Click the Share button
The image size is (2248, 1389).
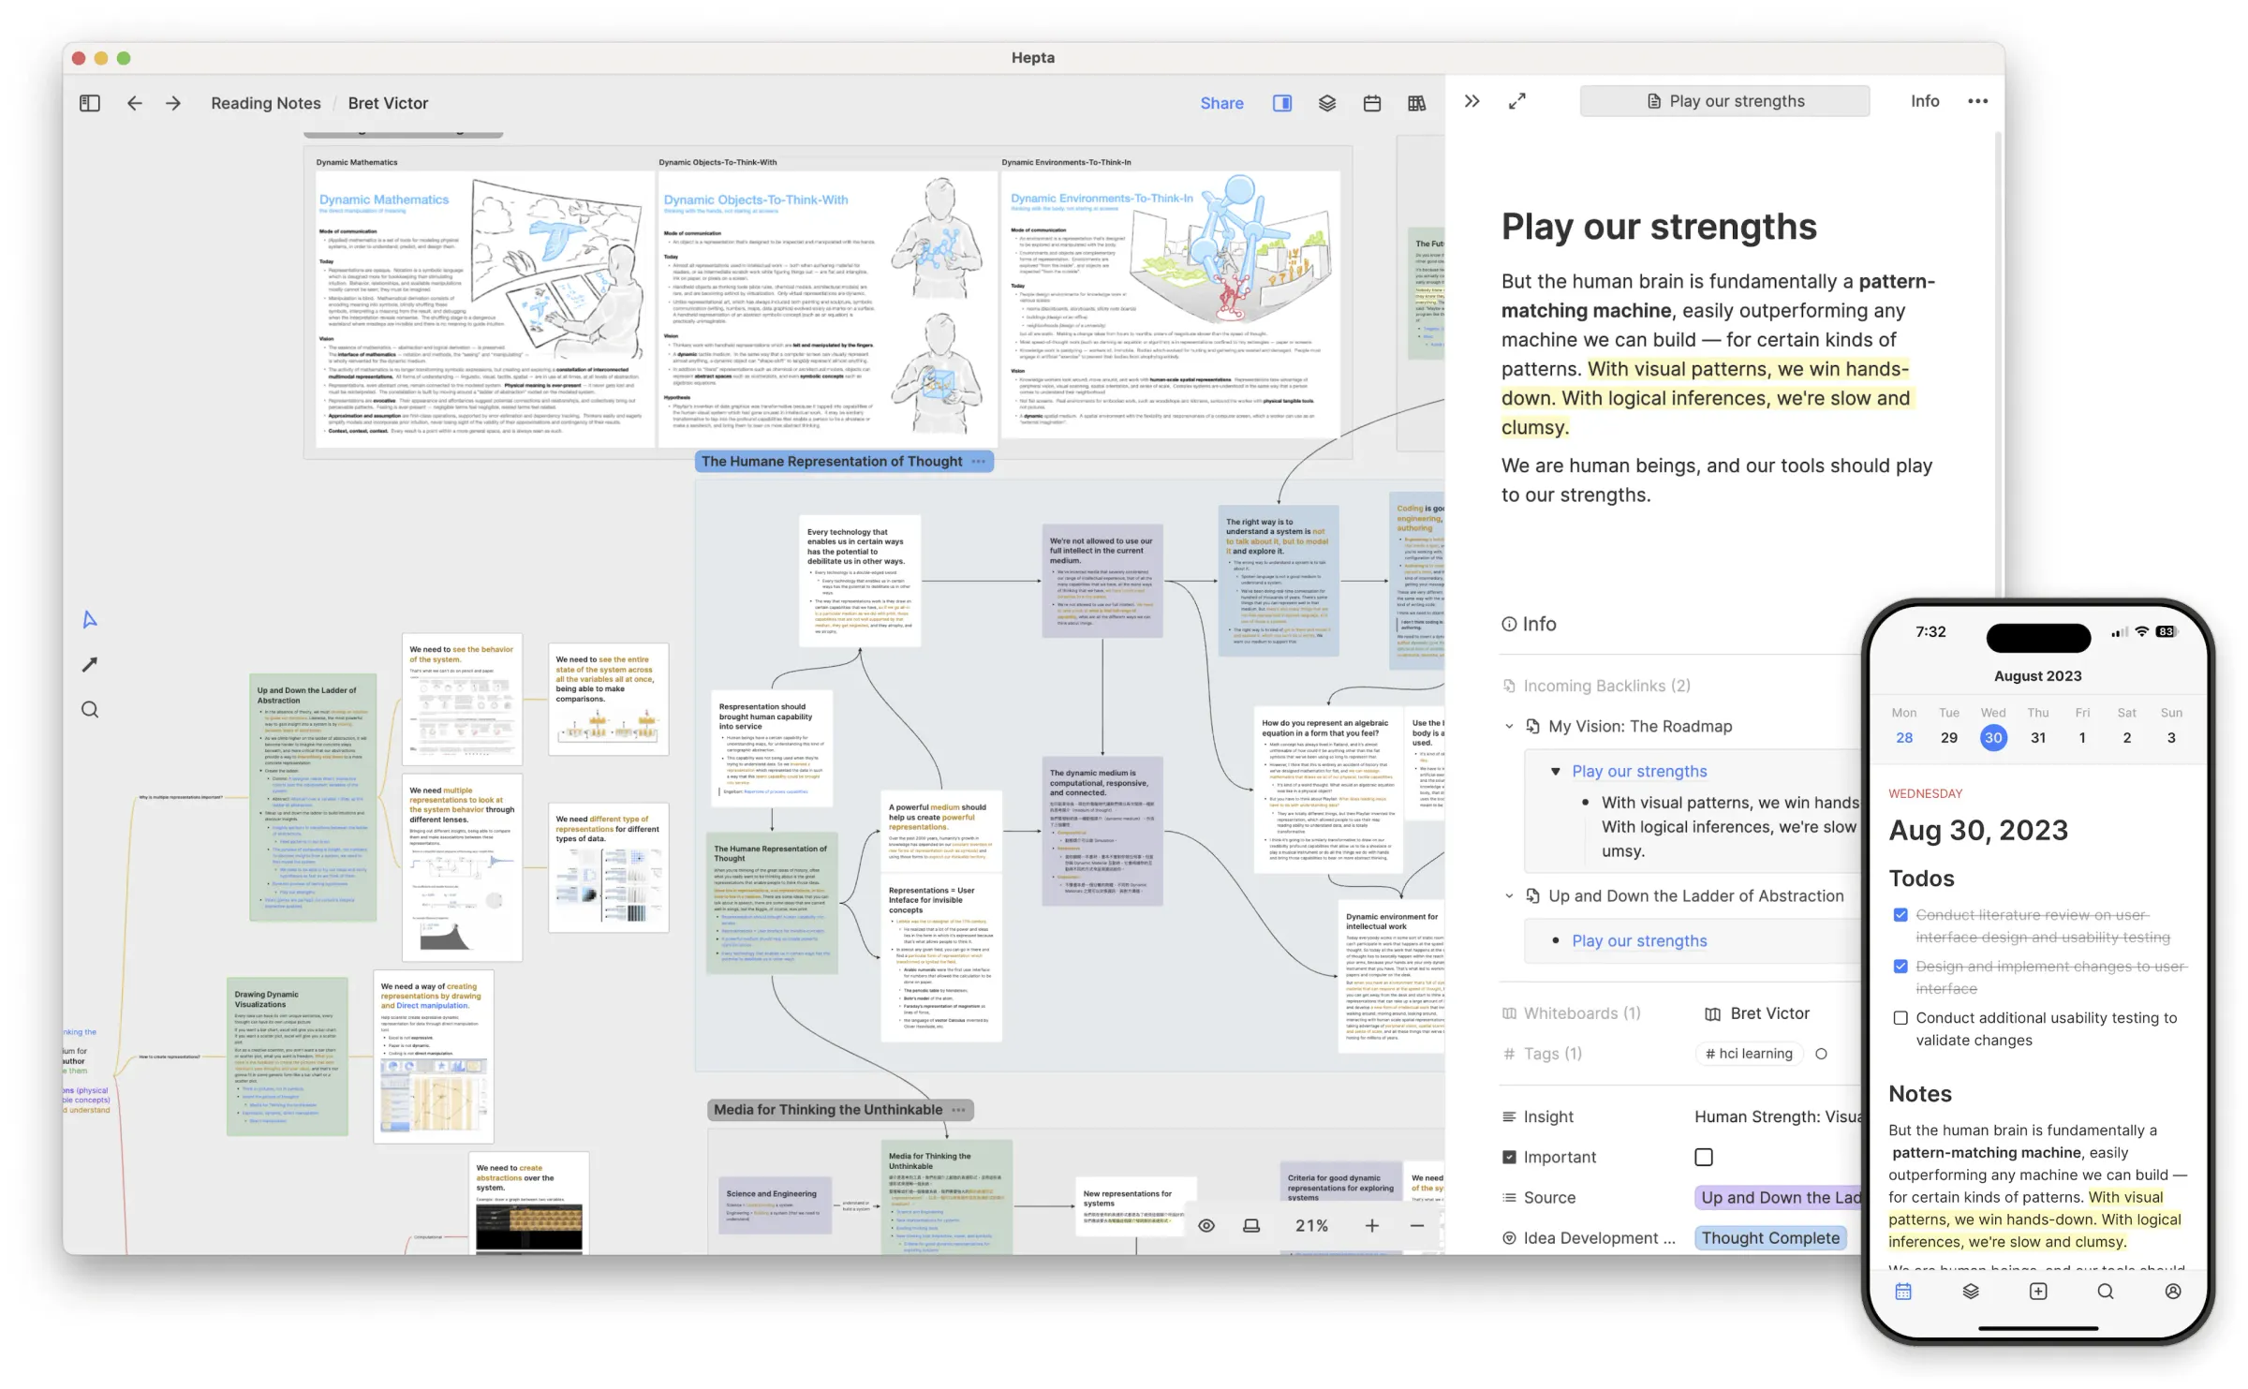point(1221,103)
